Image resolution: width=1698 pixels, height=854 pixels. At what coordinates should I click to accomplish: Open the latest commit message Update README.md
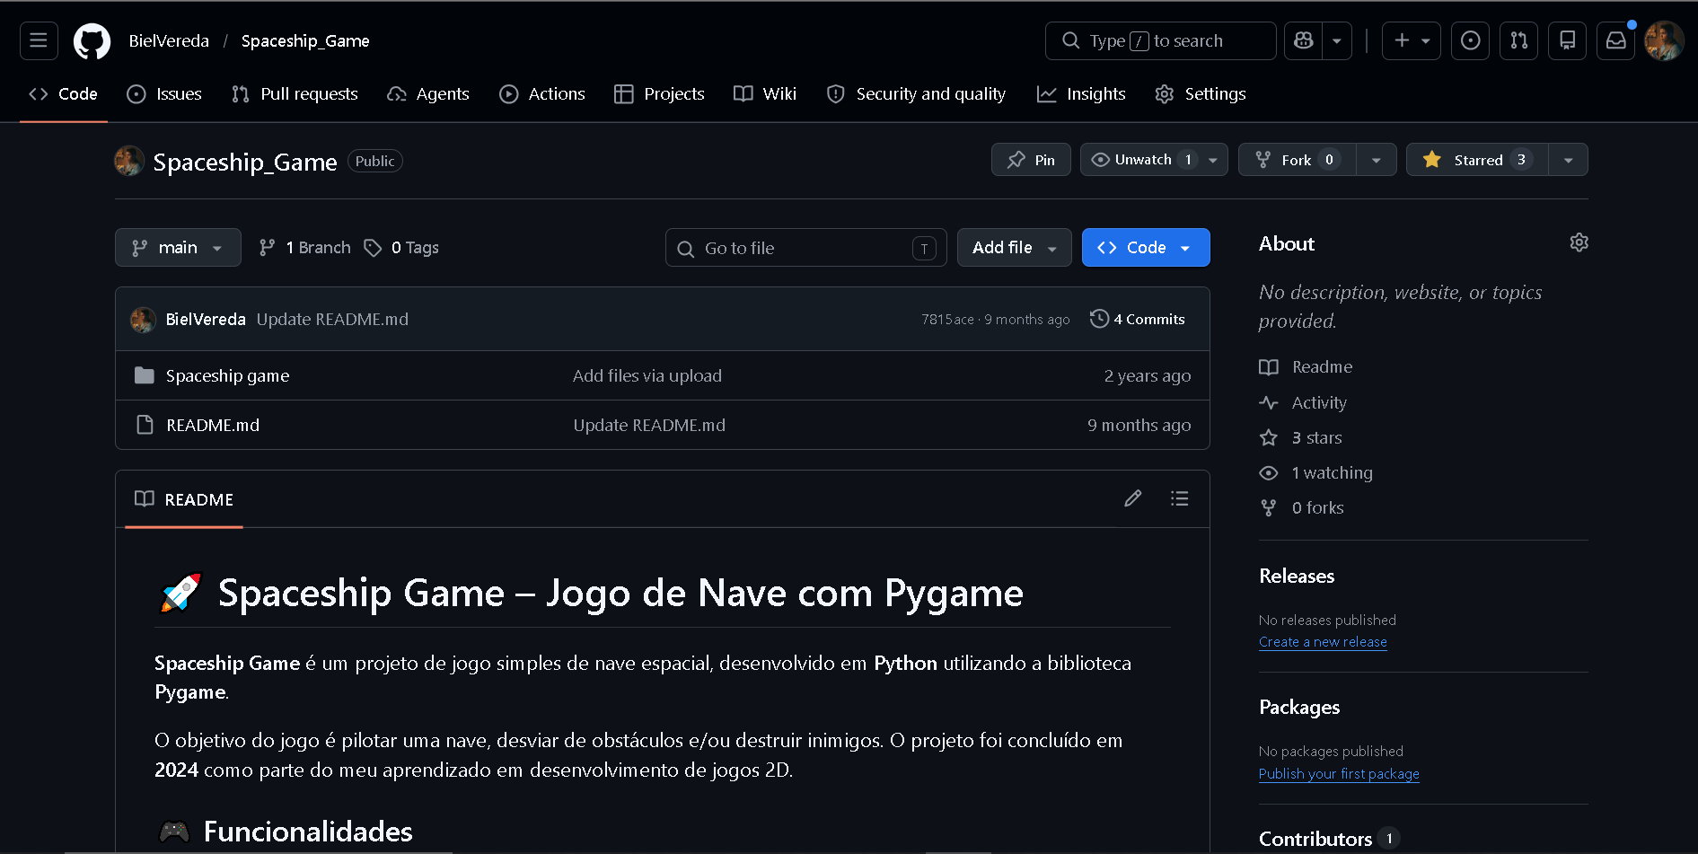pyautogui.click(x=332, y=320)
